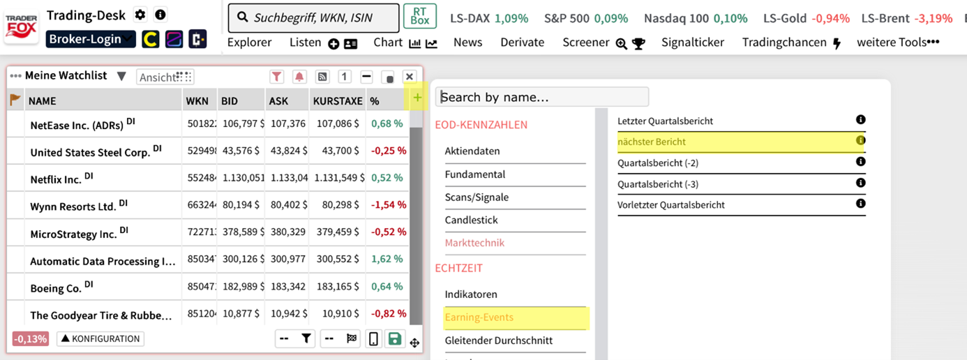Click the watchlist RSS feed icon

tap(322, 77)
